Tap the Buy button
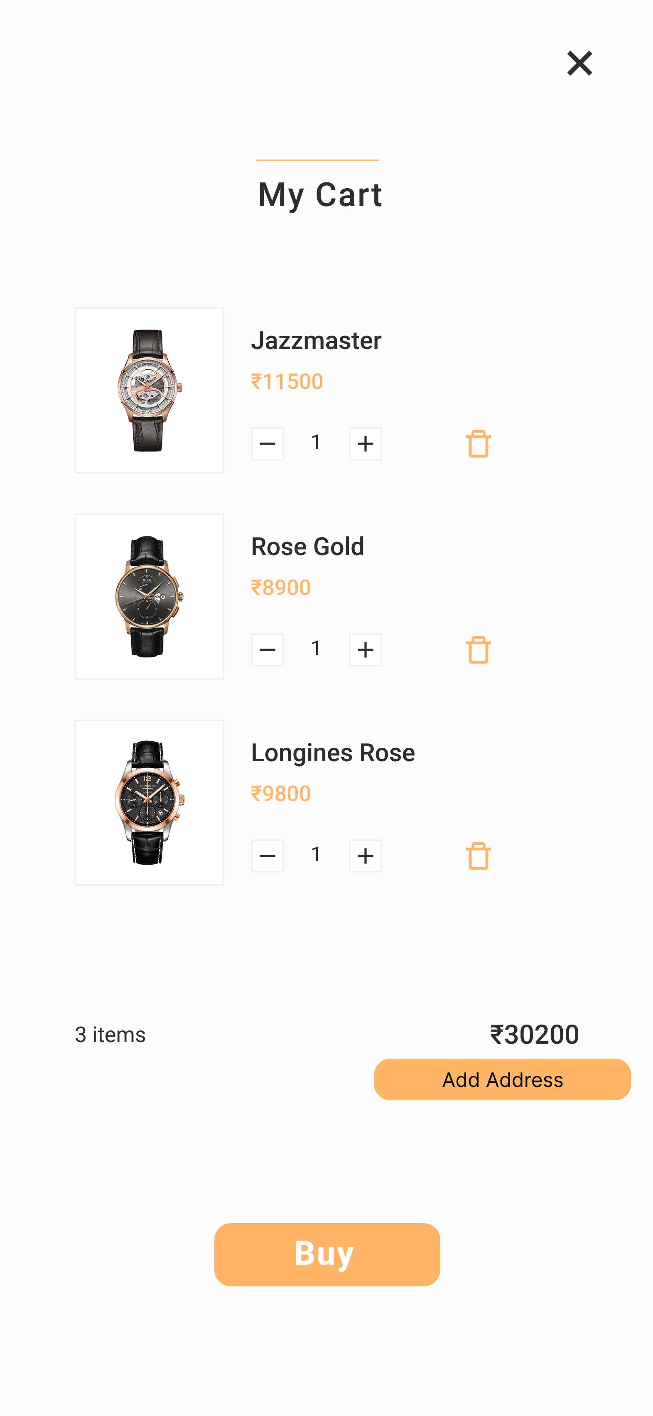This screenshot has width=653, height=1416. click(x=327, y=1254)
